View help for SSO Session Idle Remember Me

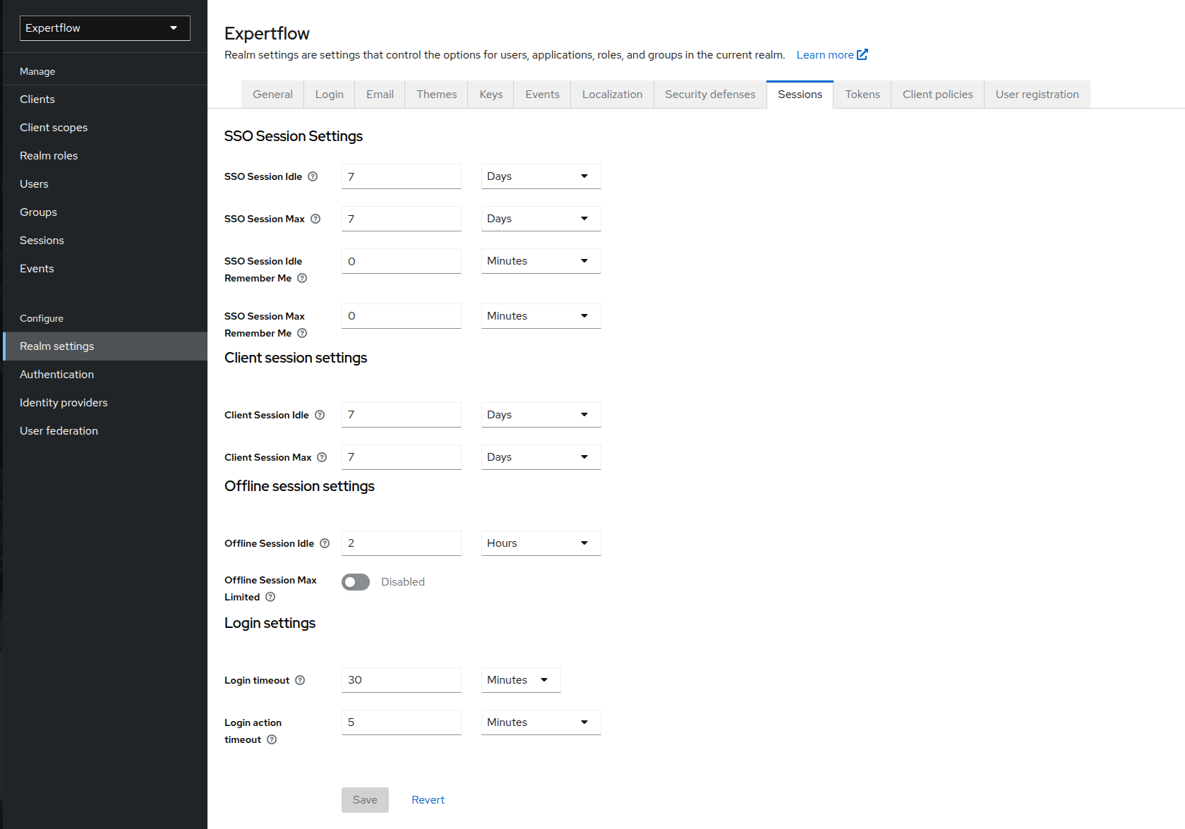click(x=302, y=278)
